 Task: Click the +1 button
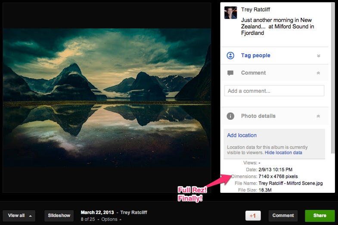[253, 216]
